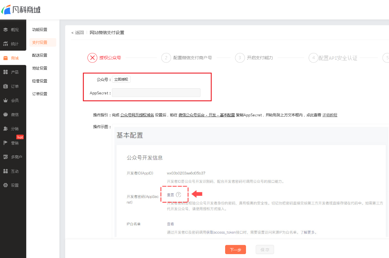Open the 微信 WeChat bubble icon
This screenshot has height=258, width=389.
5,115
